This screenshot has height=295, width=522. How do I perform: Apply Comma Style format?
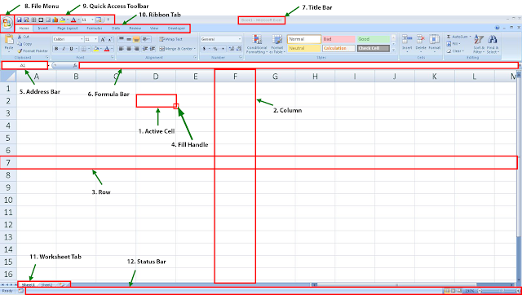click(x=223, y=49)
